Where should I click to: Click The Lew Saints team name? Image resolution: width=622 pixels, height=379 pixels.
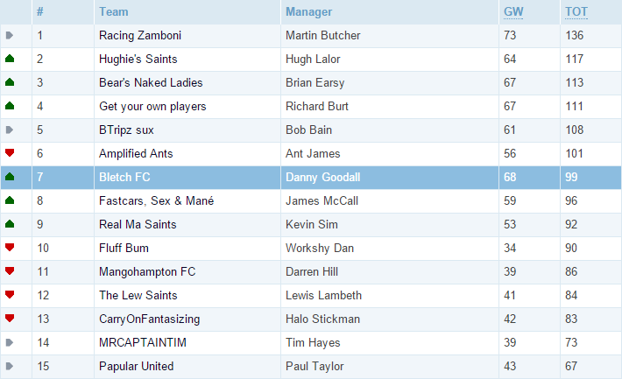(x=138, y=295)
